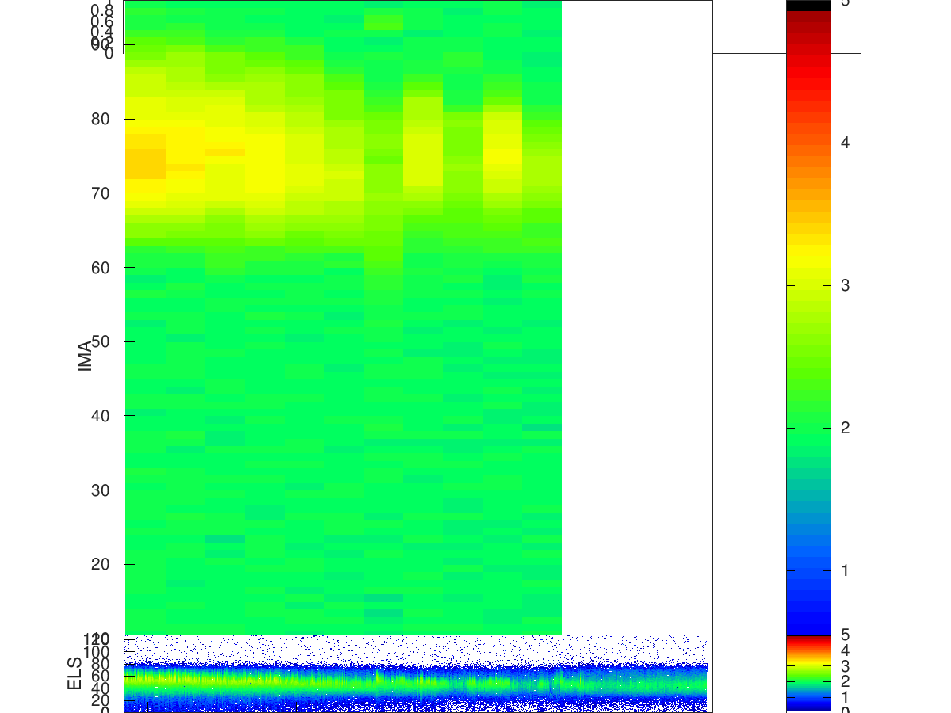
Task: Click value 4 on the tall colorbar
Action: pyautogui.click(x=846, y=143)
